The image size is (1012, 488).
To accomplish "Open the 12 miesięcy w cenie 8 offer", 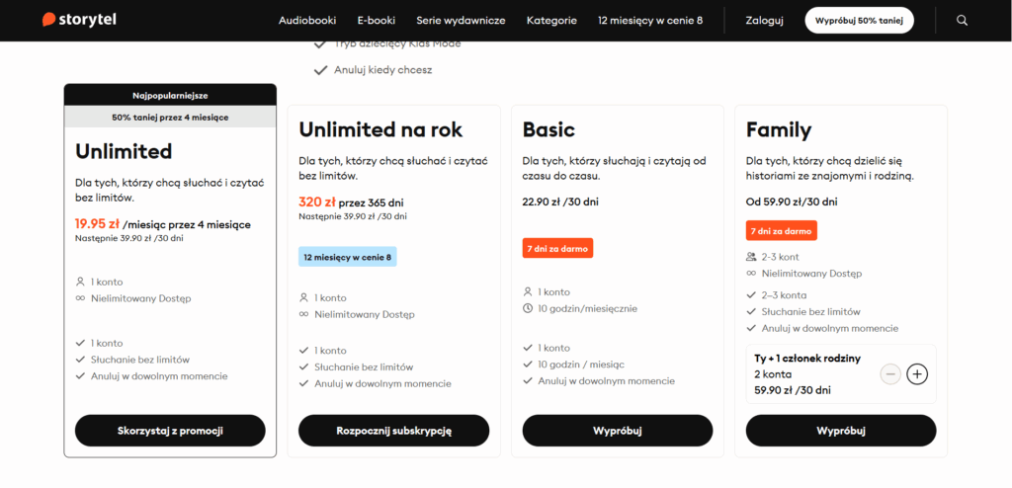I will pos(650,20).
